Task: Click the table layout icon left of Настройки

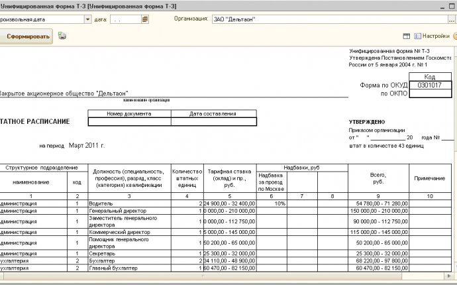Action: [x=406, y=36]
